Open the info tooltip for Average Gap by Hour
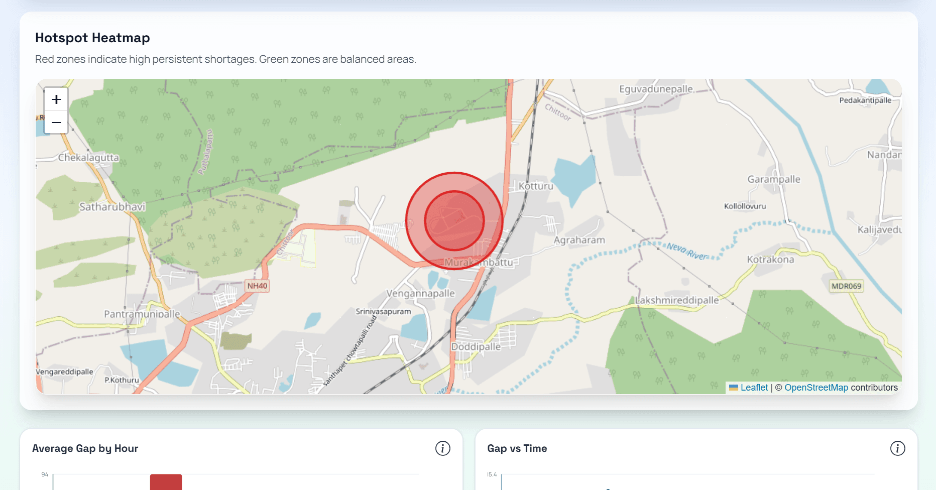Viewport: 936px width, 490px height. point(442,448)
